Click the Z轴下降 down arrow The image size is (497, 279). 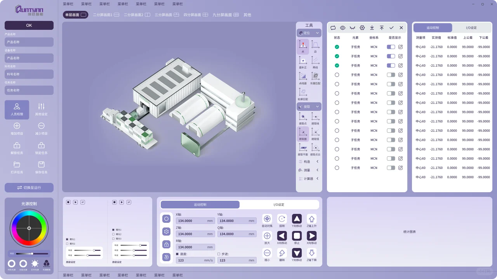[312, 253]
